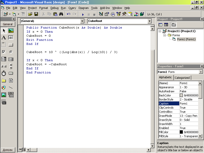204x153 pixels.
Task: Select the ListBox control tool
Action: point(11,59)
